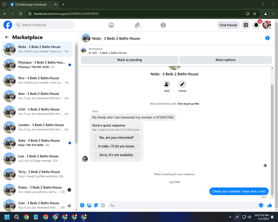This screenshot has width=278, height=222.
Task: Click Nobs chat header avatar
Action: click(86, 38)
